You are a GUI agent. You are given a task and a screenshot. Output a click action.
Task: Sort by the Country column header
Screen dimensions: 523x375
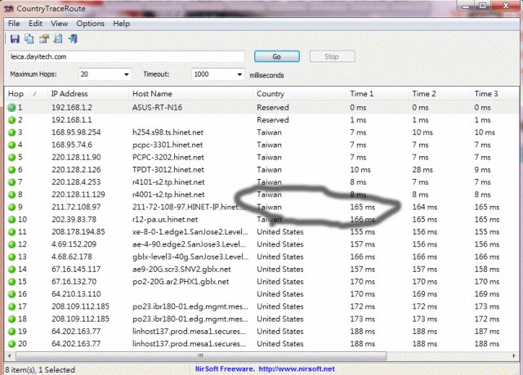point(300,94)
